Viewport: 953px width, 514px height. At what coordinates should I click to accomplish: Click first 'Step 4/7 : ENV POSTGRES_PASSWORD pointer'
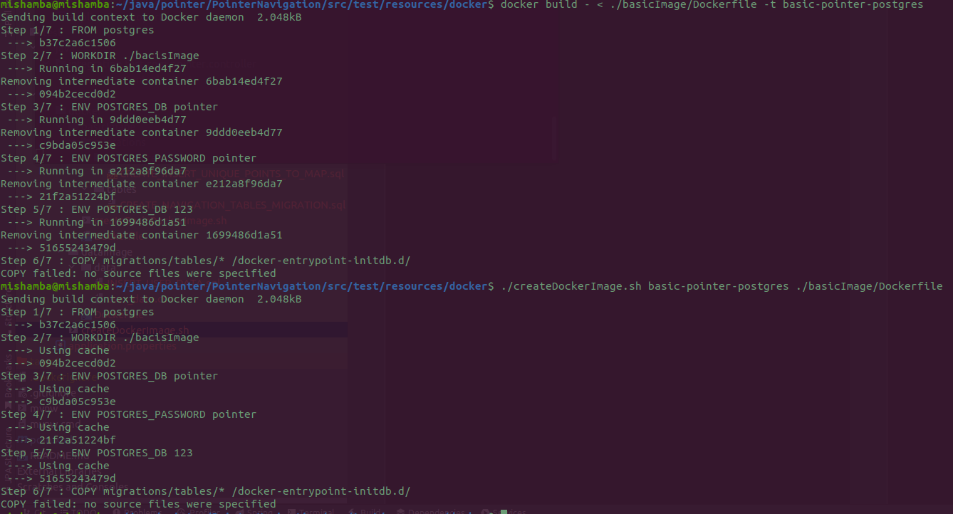[128, 158]
